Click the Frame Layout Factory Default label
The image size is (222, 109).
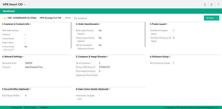coord(85,39)
